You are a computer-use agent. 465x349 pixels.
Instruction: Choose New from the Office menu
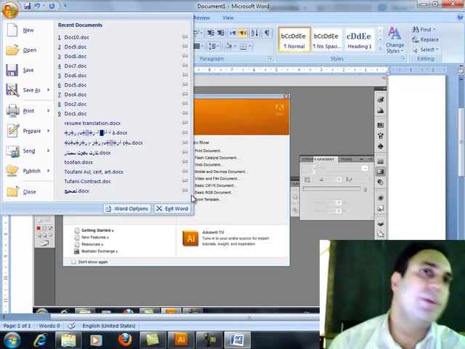click(x=28, y=31)
